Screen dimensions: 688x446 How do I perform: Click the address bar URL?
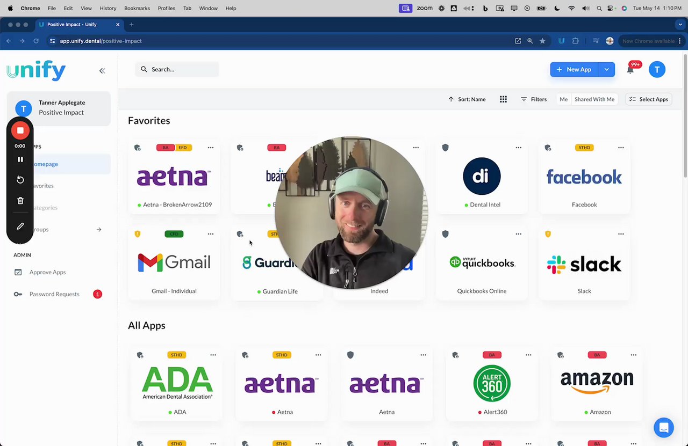(101, 41)
